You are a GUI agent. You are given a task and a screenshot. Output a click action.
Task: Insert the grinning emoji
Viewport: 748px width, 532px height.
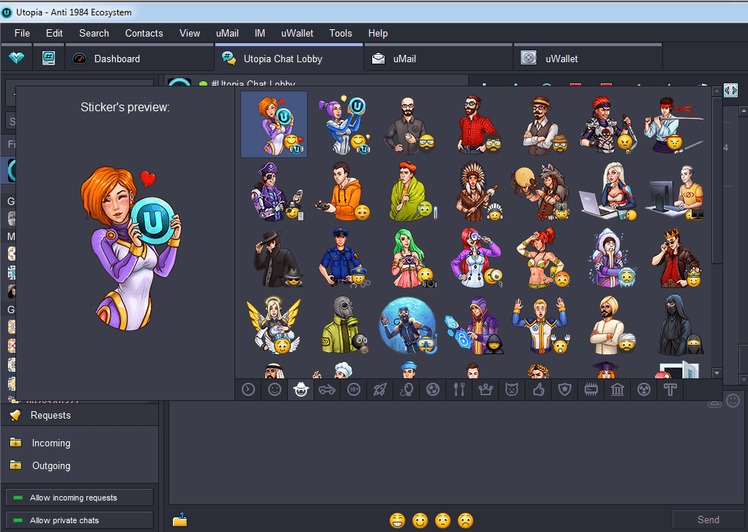click(397, 520)
